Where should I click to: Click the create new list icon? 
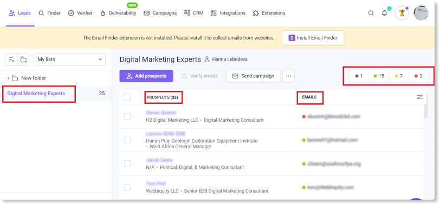point(11,59)
